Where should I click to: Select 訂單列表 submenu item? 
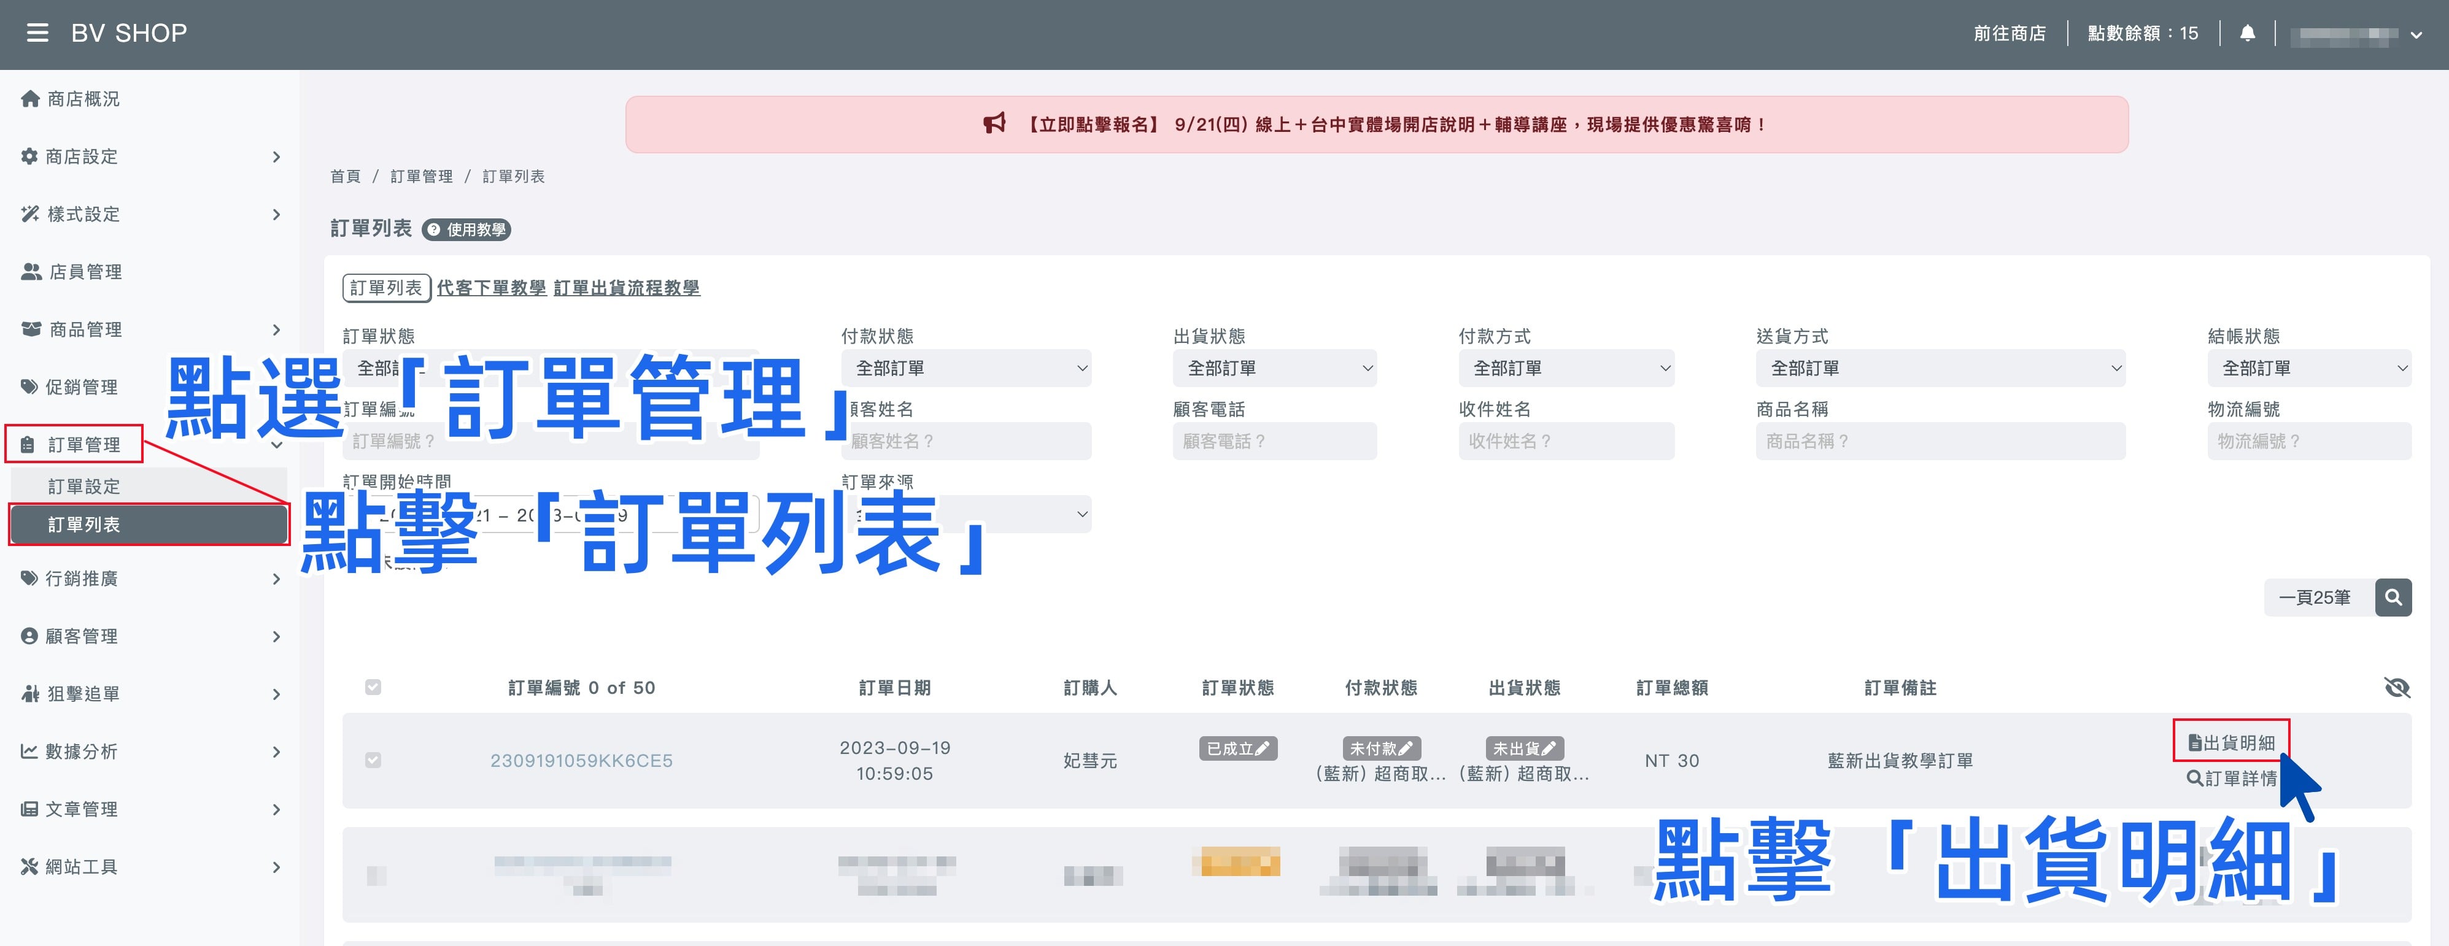[x=149, y=525]
